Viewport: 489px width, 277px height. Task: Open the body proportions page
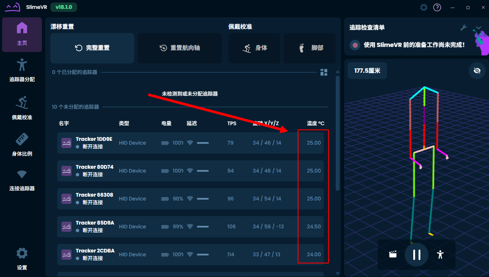coord(22,144)
